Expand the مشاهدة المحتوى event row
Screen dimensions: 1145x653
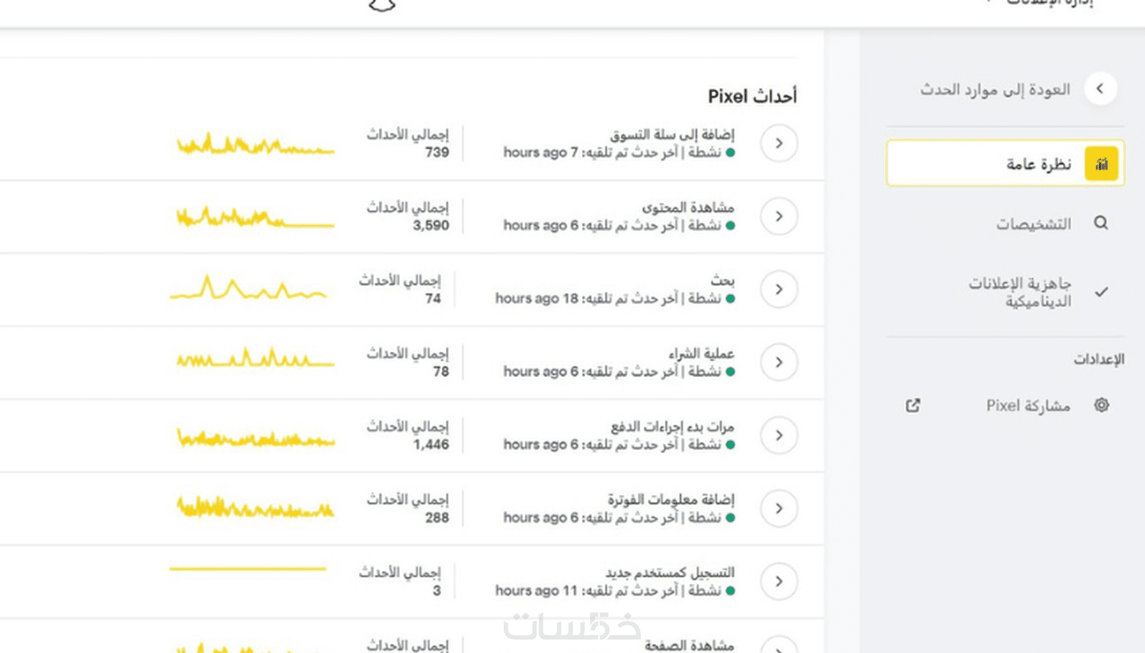click(779, 216)
